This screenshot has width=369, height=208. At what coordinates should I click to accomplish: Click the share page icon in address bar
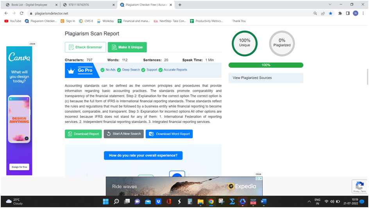click(x=323, y=13)
